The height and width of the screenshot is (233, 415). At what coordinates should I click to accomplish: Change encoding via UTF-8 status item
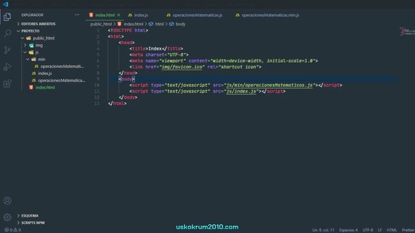pos(368,230)
